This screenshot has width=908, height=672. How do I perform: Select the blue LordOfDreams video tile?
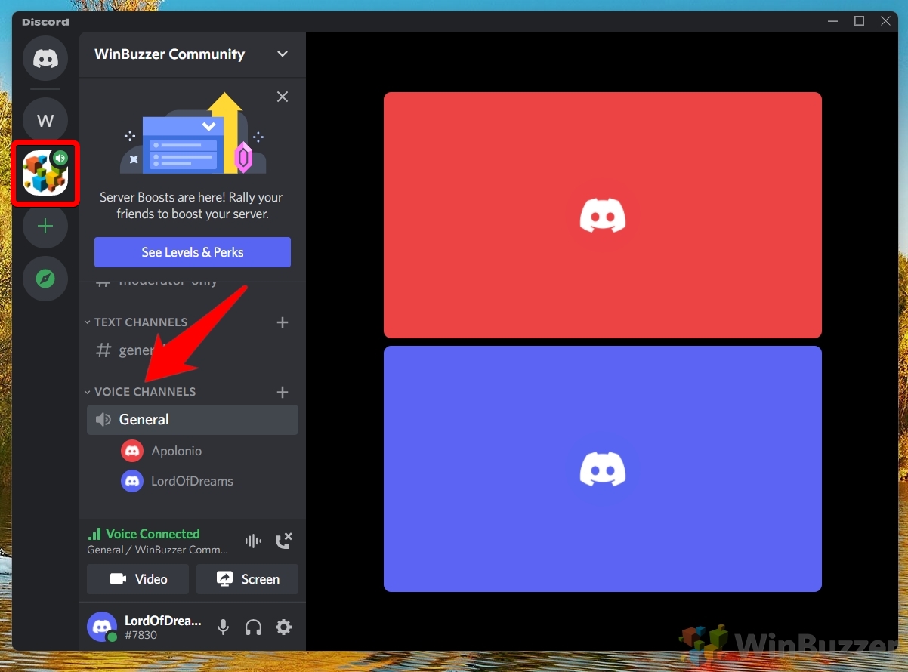click(603, 469)
